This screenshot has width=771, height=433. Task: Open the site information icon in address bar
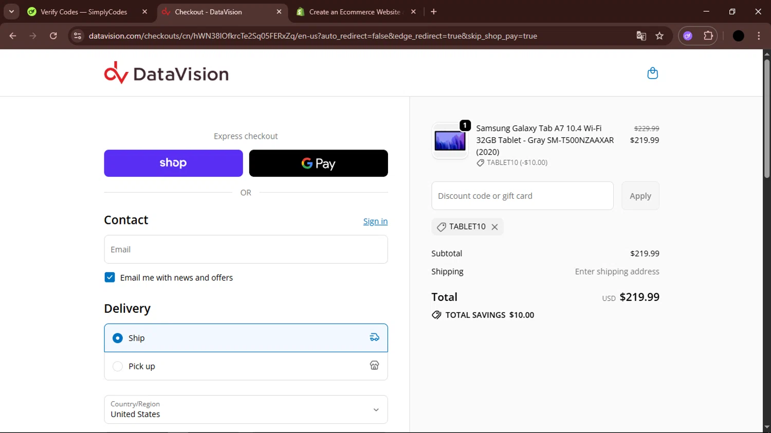click(x=78, y=36)
